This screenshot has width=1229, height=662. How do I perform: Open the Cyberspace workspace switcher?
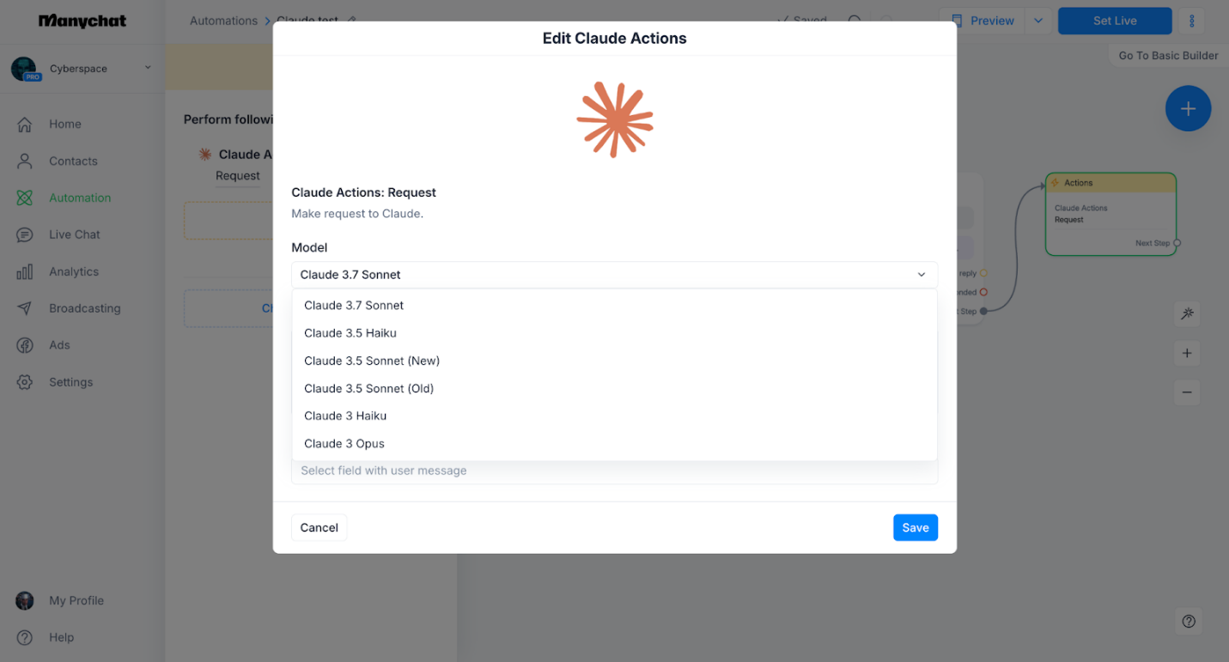pyautogui.click(x=82, y=68)
